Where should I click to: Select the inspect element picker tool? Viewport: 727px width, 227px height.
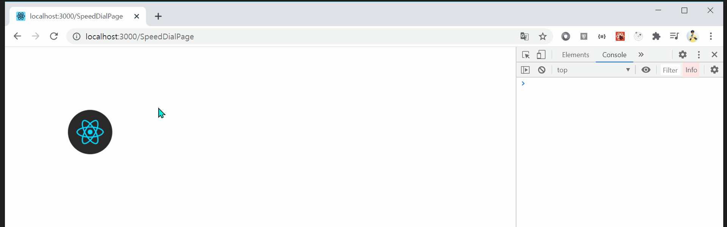tap(526, 55)
